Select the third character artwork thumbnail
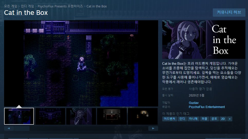Viewport: 248px width, 139px height. point(81,116)
